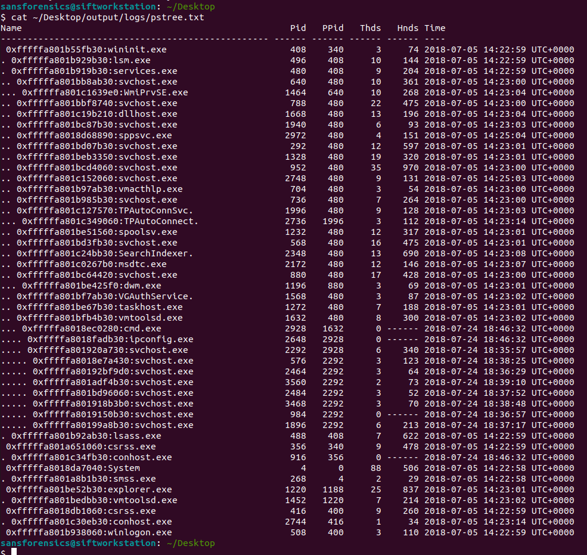Click conhost.exe at 0xfffffa801c30eb30
The height and width of the screenshot is (555, 587).
click(x=92, y=522)
